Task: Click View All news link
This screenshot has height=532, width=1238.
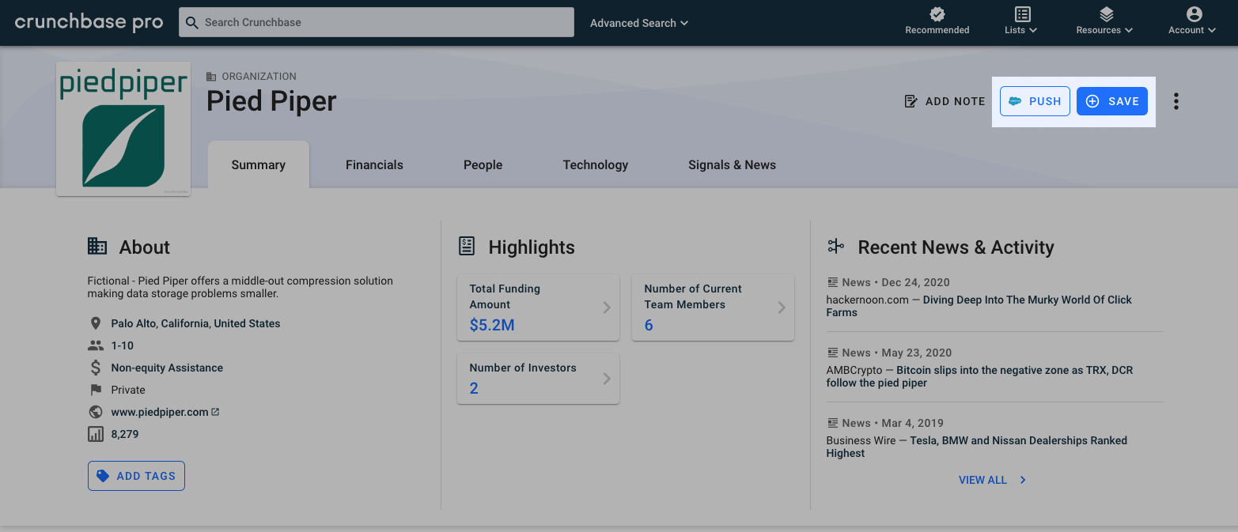Action: point(993,480)
